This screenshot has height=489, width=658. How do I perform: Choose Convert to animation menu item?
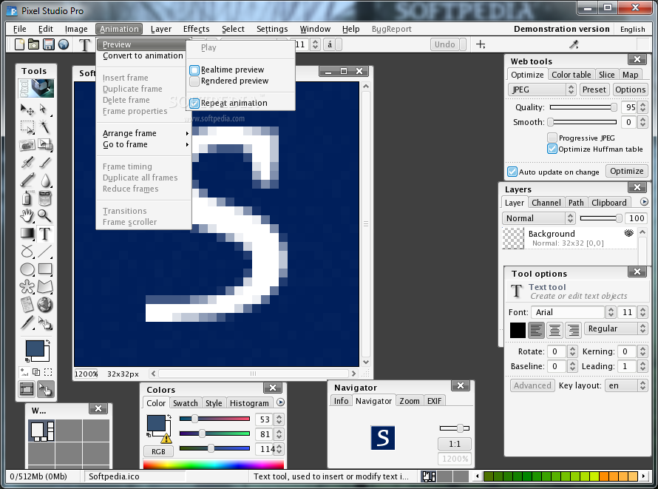143,55
